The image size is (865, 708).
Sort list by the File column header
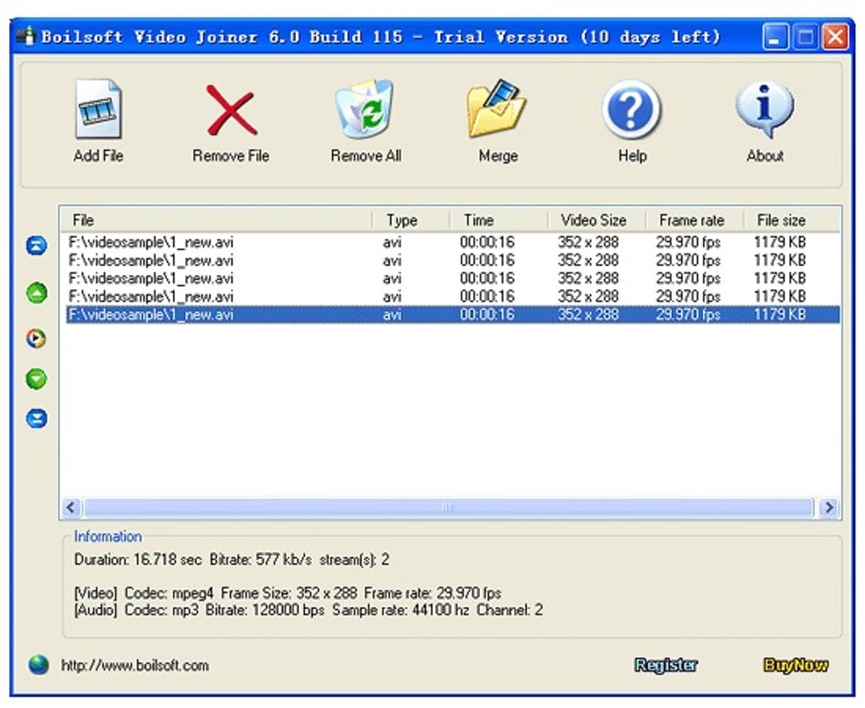(x=216, y=220)
